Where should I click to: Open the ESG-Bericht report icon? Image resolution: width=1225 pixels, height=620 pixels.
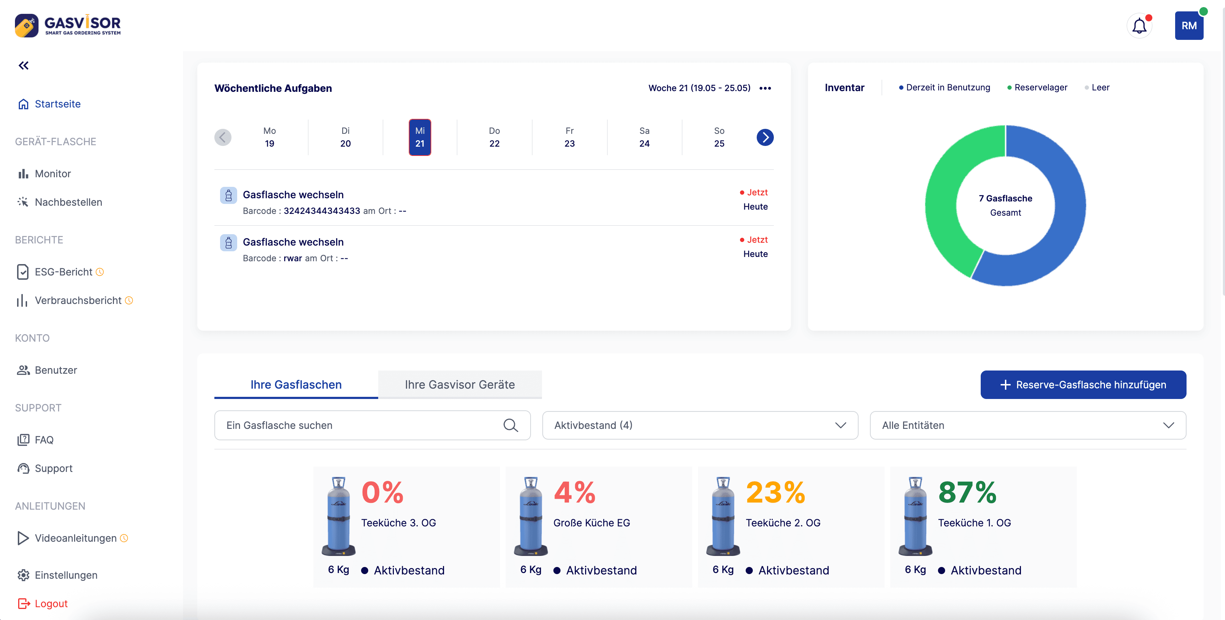23,272
